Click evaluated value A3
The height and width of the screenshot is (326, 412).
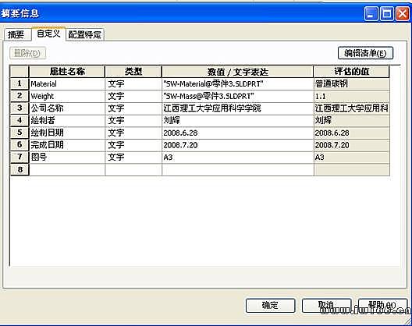pos(352,157)
